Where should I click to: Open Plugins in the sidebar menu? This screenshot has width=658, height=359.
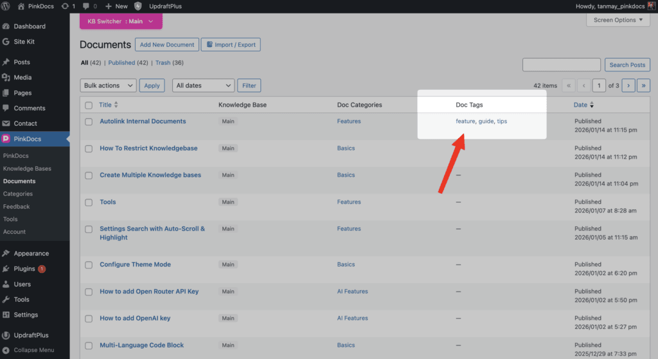coord(24,269)
